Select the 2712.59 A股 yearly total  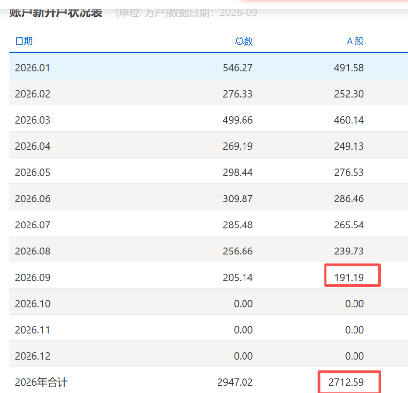(346, 382)
